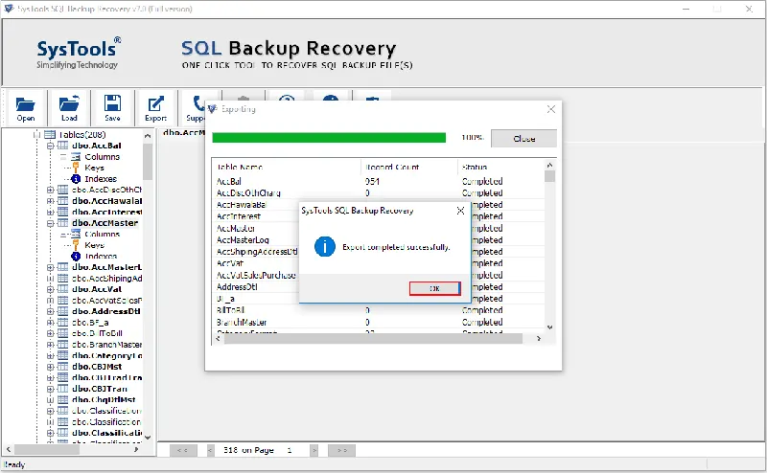This screenshot has width=767, height=473.
Task: Click the Open toolbar icon
Action: coord(26,107)
